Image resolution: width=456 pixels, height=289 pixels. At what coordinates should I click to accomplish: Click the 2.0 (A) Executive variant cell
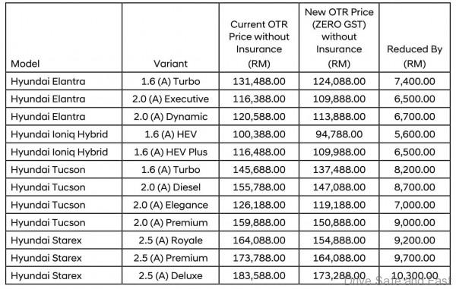[170, 99]
